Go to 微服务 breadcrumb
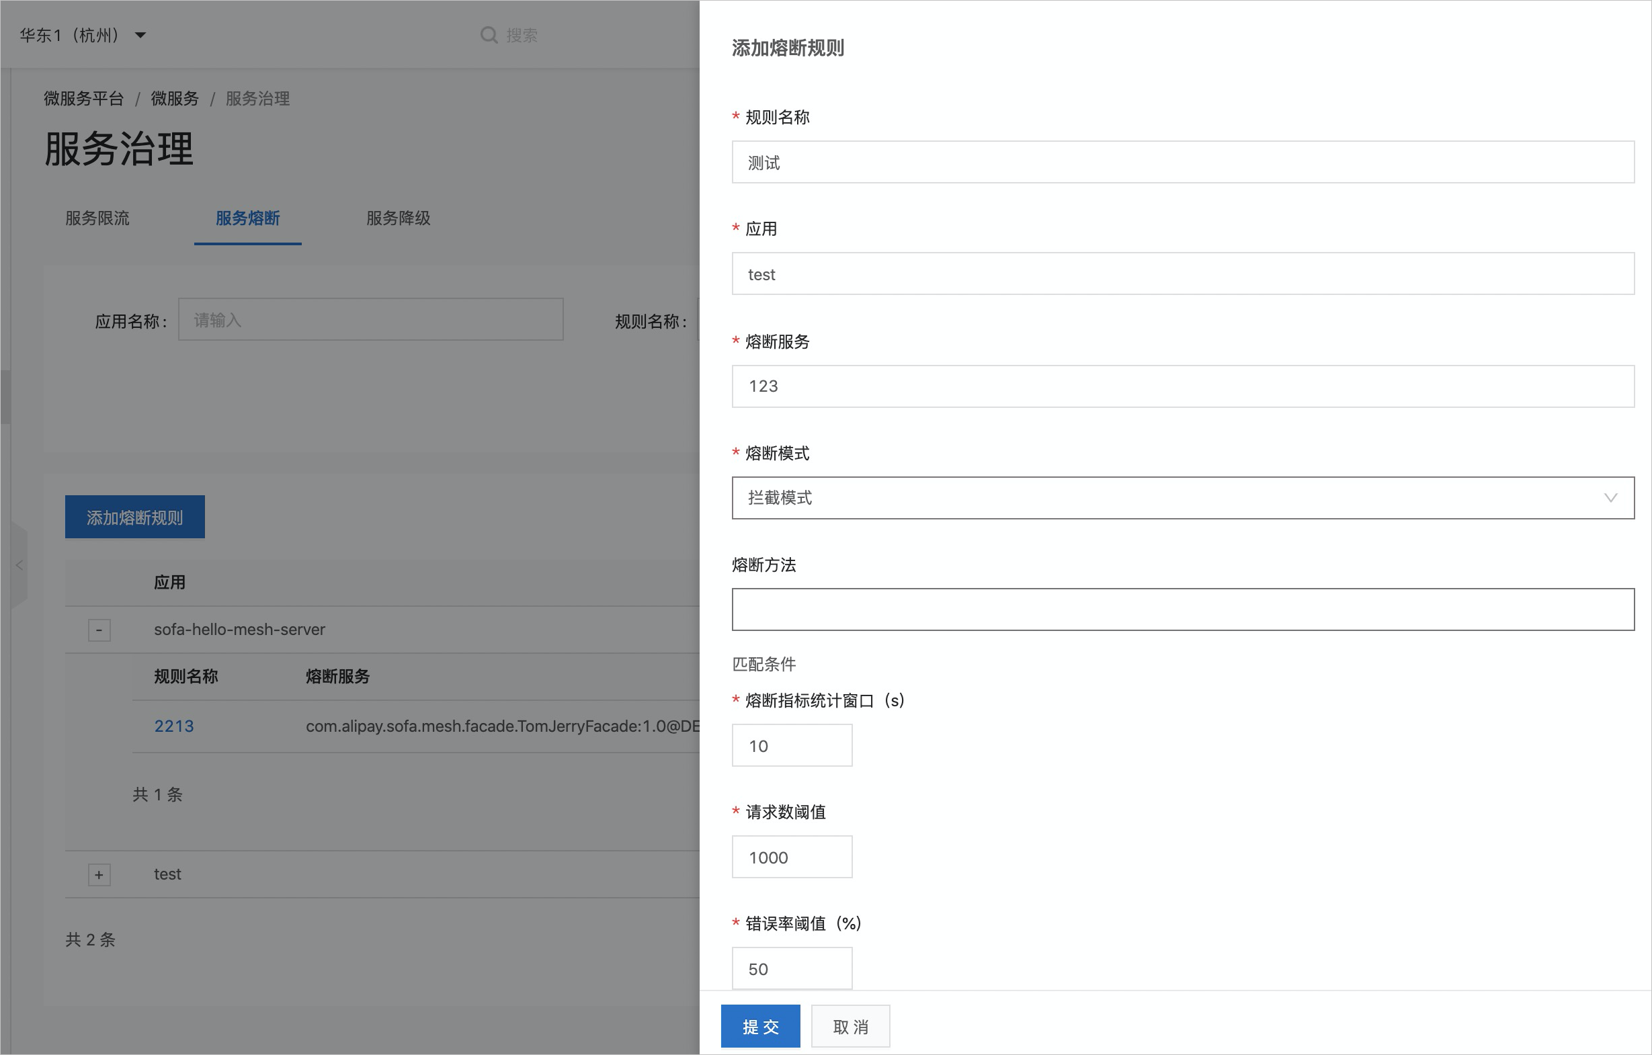 (175, 98)
